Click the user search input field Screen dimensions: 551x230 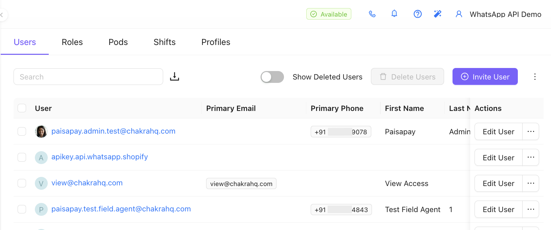pyautogui.click(x=88, y=77)
